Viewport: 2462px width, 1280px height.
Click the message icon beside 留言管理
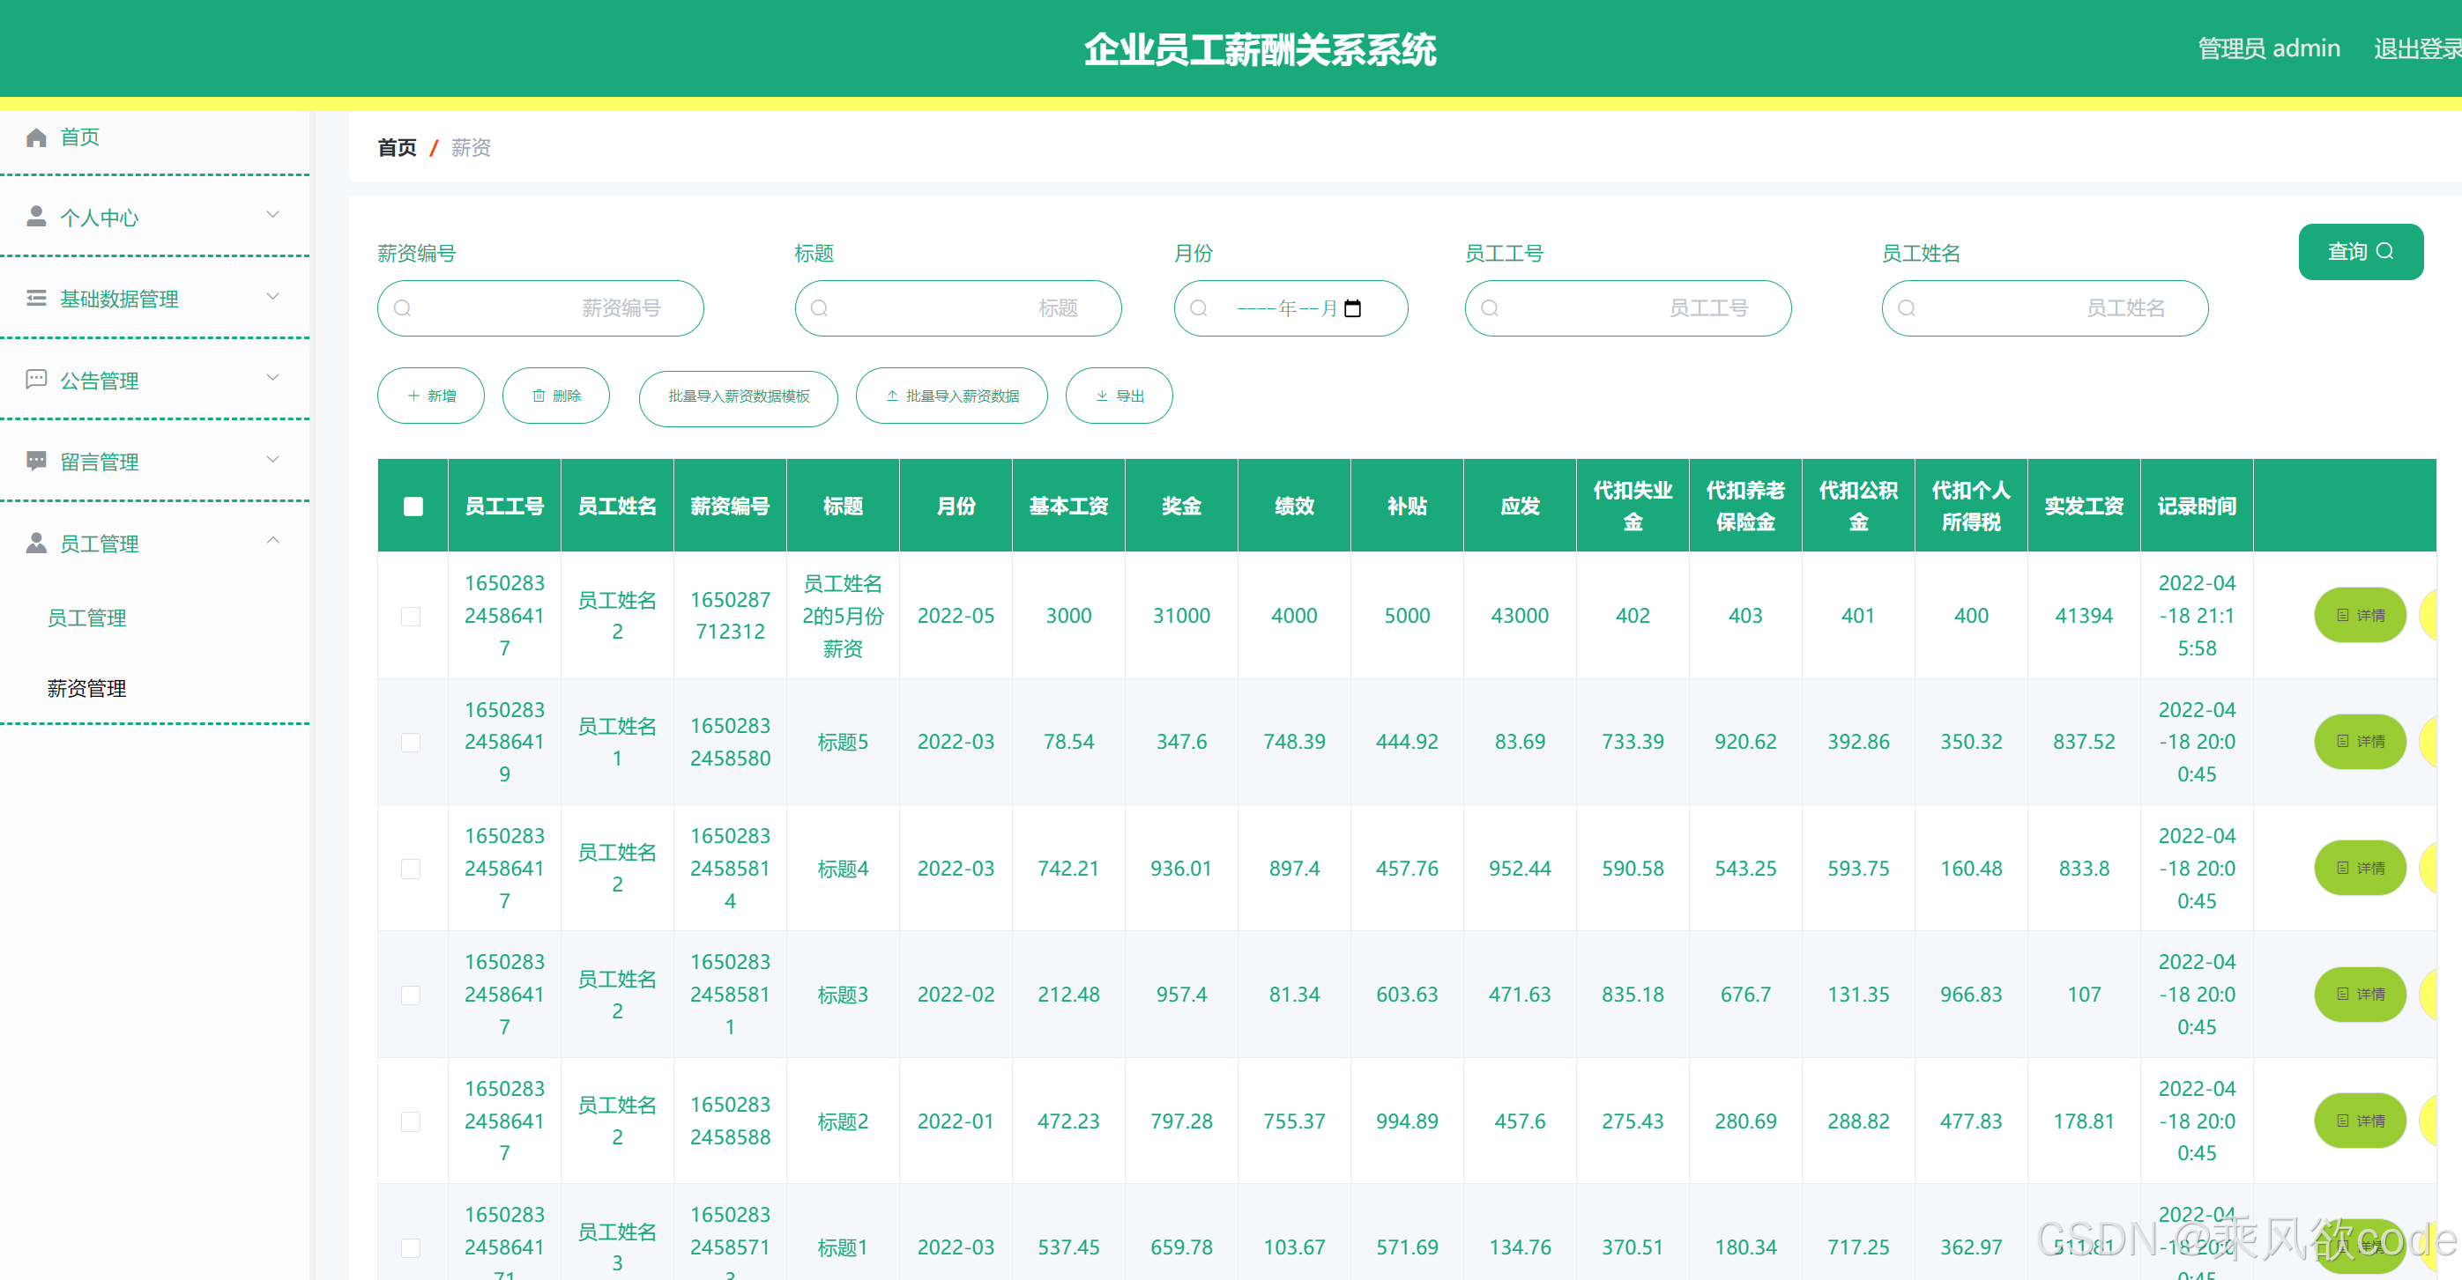(x=36, y=461)
